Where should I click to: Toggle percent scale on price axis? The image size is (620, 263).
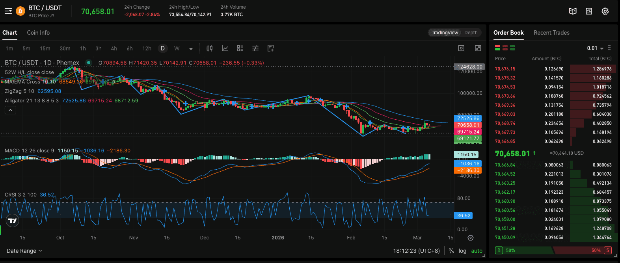(451, 251)
